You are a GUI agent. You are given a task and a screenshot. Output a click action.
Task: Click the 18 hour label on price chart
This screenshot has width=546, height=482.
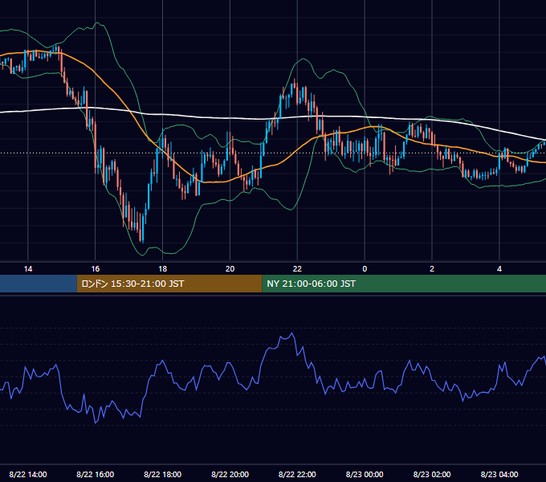coord(163,269)
